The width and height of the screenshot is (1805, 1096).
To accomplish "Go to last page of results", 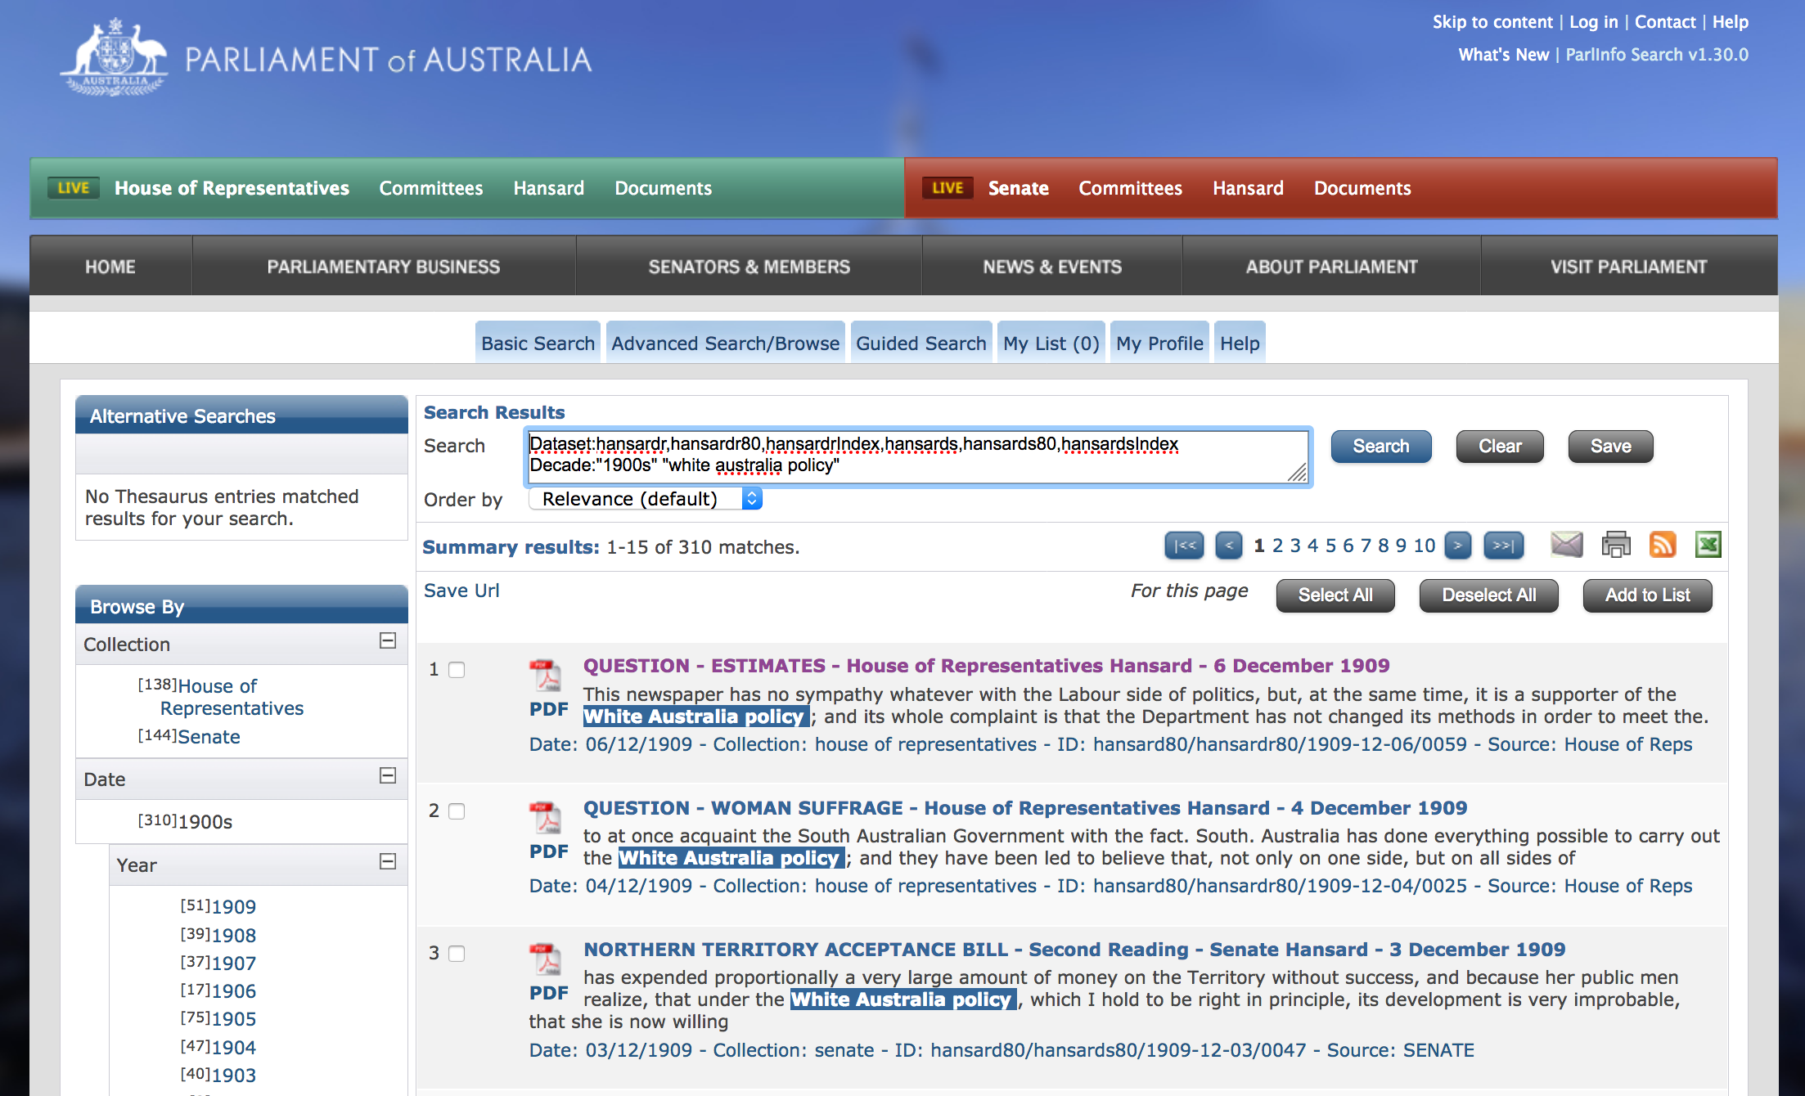I will coord(1503,546).
